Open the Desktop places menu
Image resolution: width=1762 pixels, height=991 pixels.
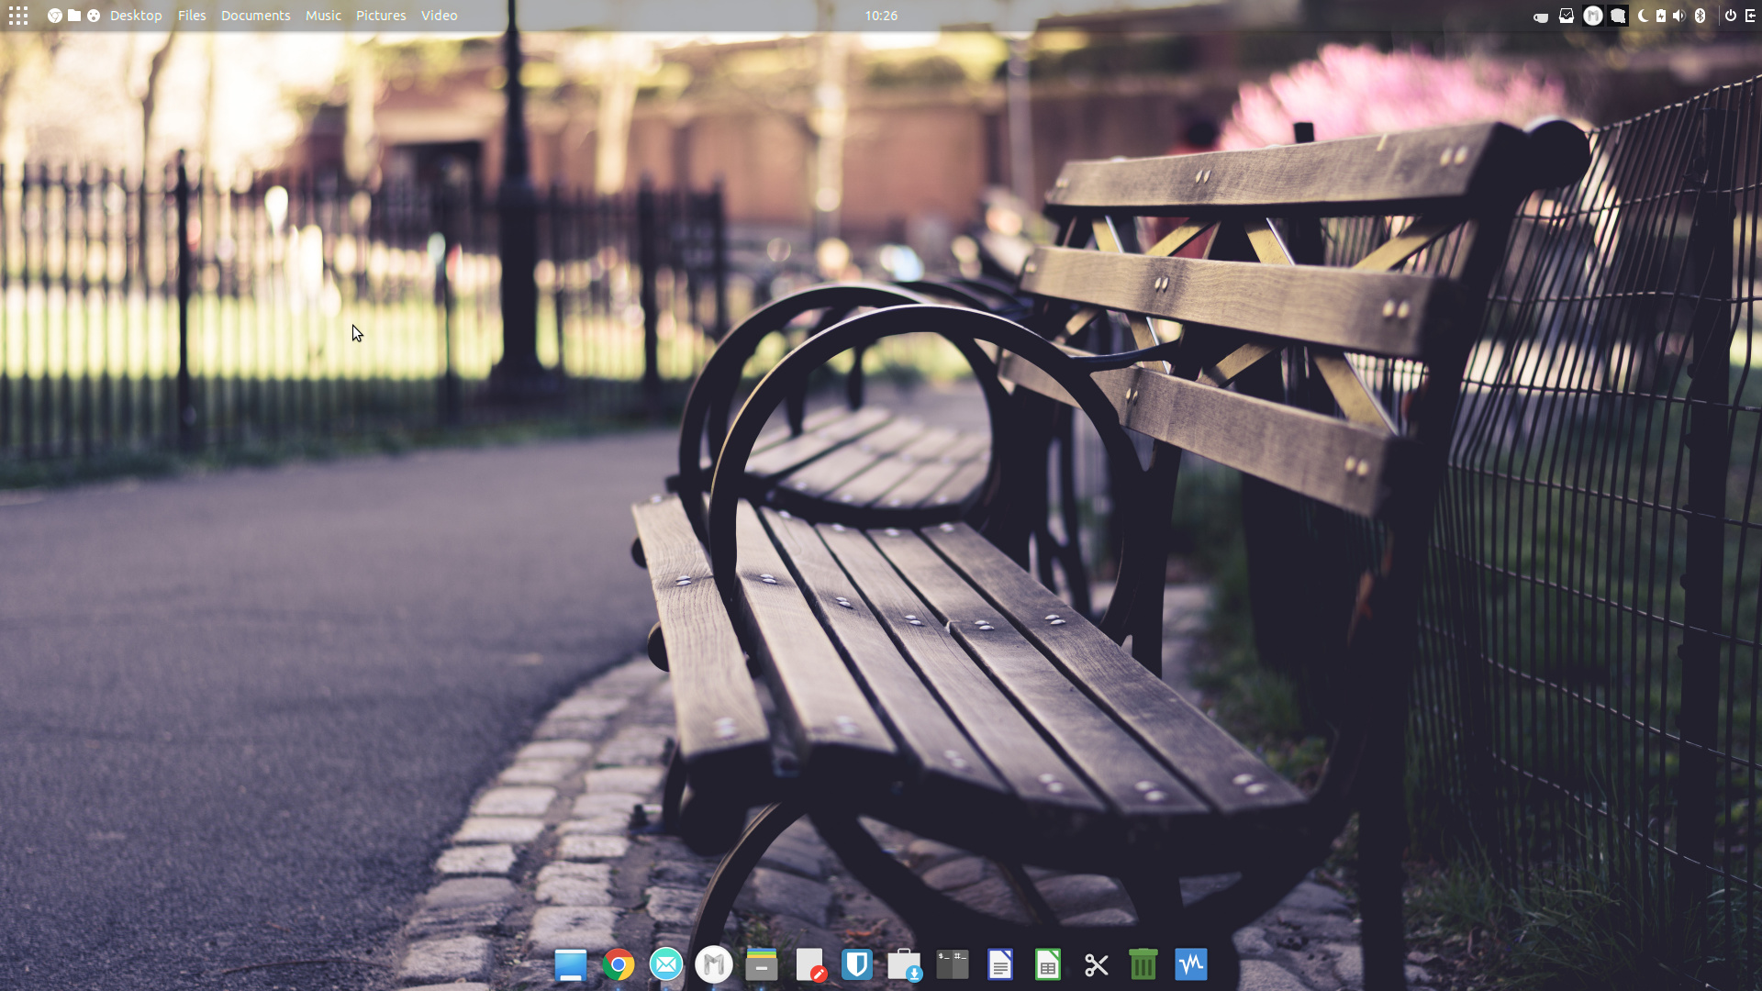[x=136, y=16]
